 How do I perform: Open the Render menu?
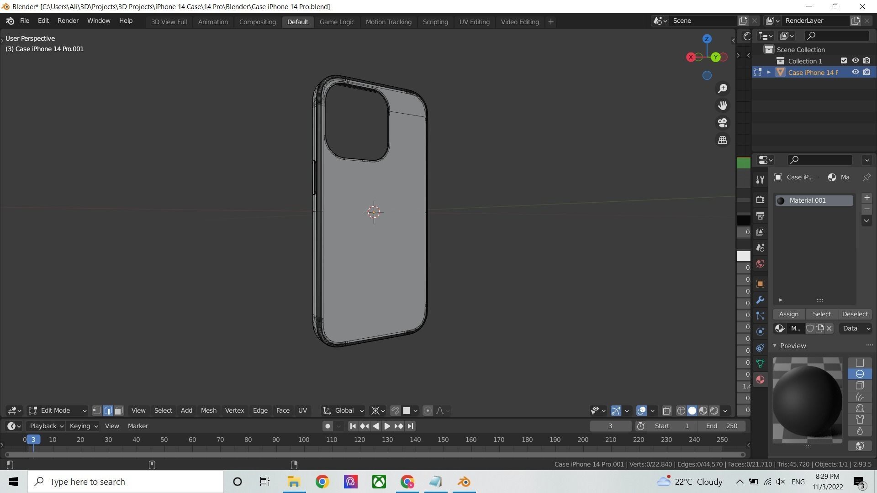(x=68, y=21)
